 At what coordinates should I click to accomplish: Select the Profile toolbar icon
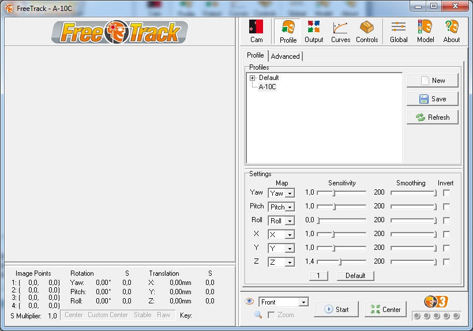pos(288,31)
